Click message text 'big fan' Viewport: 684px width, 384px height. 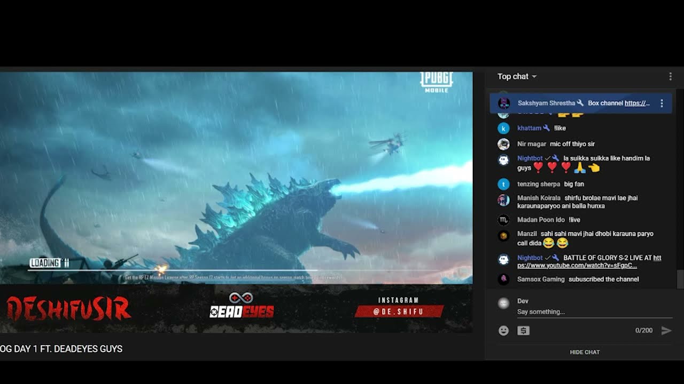click(x=574, y=184)
